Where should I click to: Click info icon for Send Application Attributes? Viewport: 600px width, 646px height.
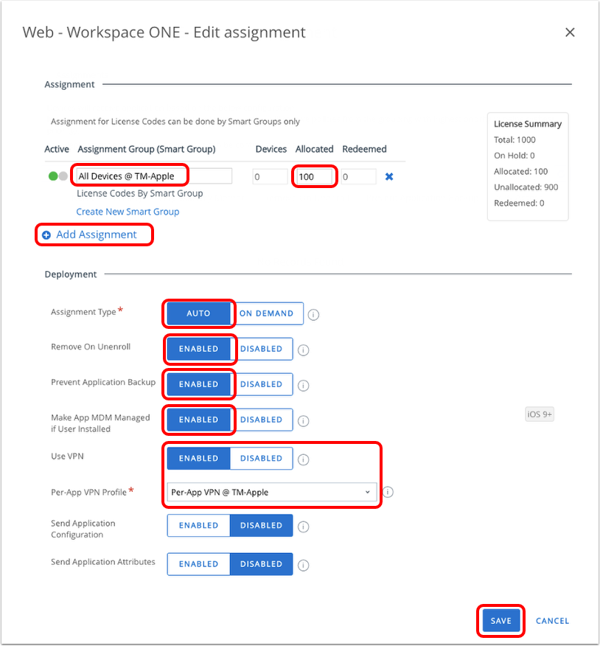[303, 565]
